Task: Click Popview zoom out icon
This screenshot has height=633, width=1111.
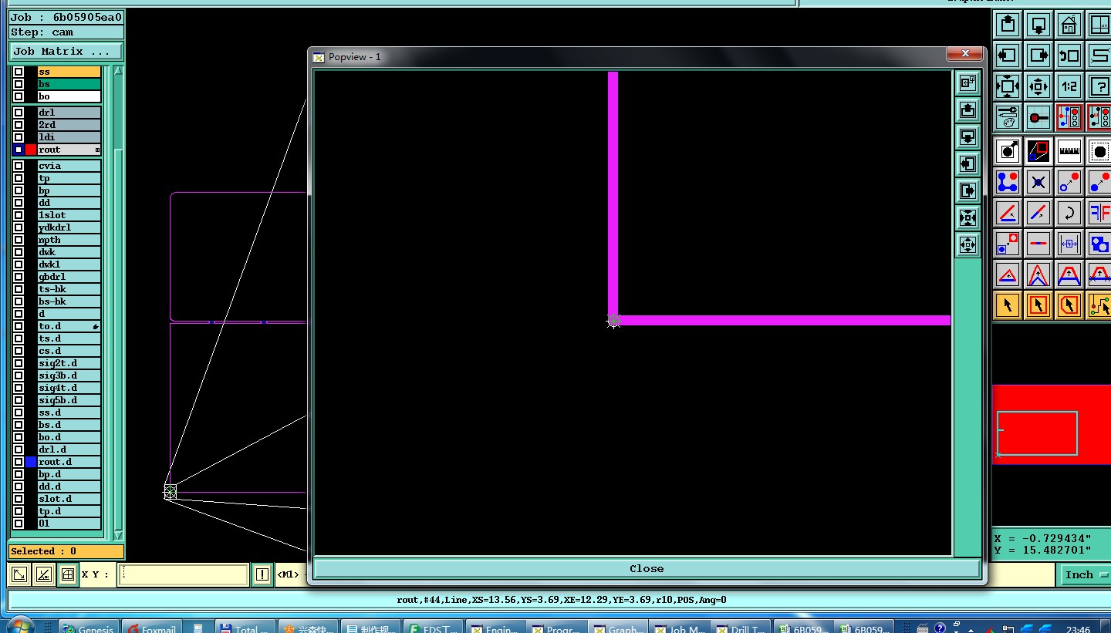Action: pyautogui.click(x=967, y=245)
